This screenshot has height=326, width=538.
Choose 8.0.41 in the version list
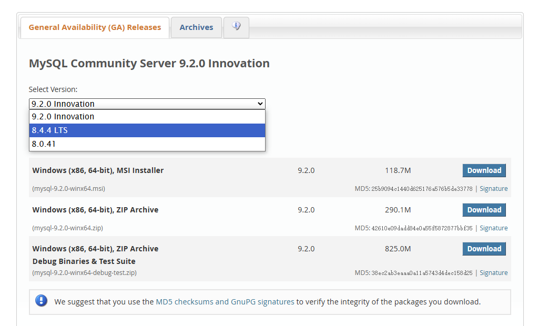pyautogui.click(x=147, y=144)
